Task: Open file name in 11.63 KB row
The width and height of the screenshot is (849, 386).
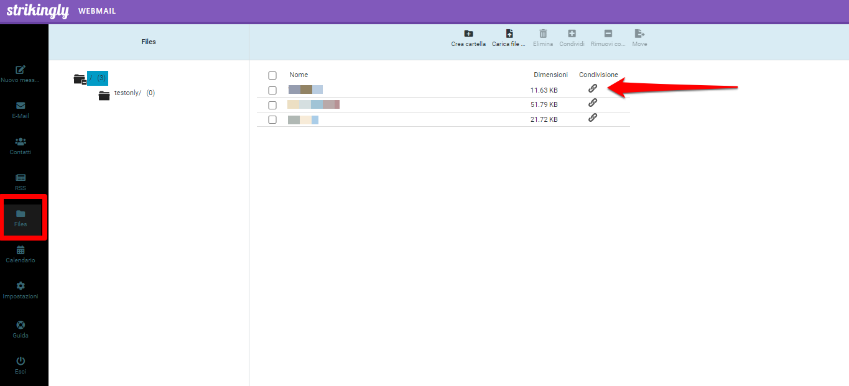Action: click(x=305, y=90)
